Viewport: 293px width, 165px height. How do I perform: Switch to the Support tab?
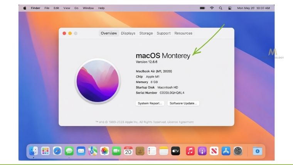(x=163, y=33)
